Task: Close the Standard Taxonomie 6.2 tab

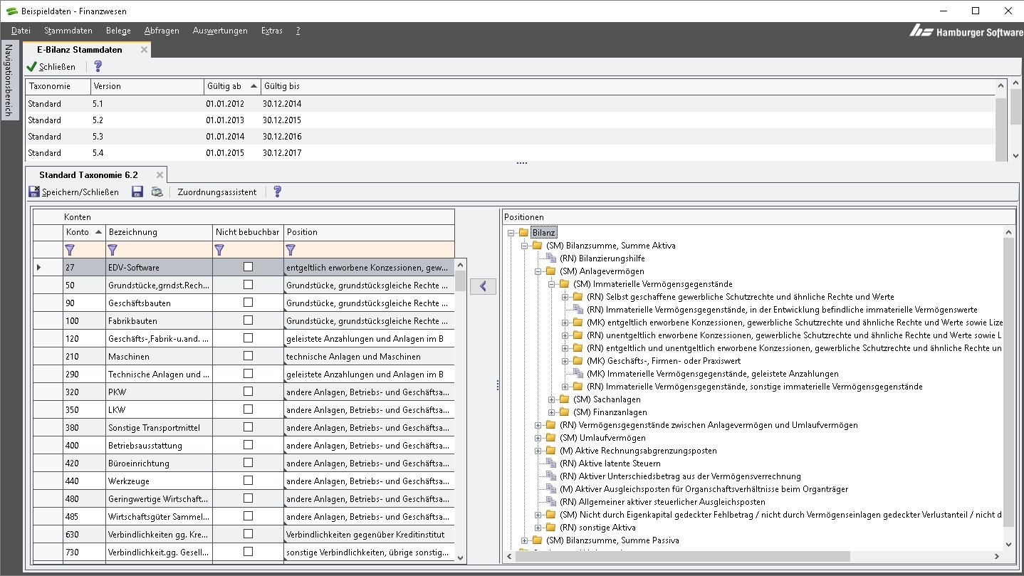Action: click(x=160, y=174)
